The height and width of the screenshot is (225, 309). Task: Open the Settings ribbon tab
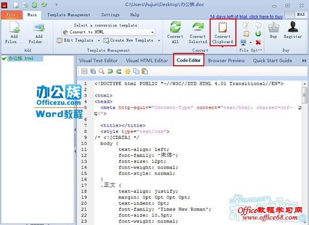point(110,15)
